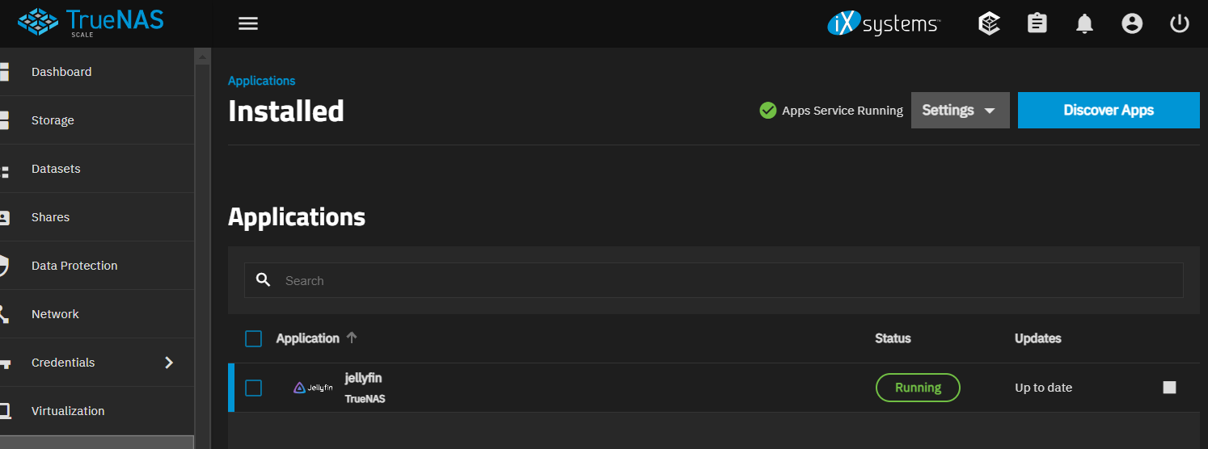Check the select-all applications checkbox
Viewport: 1208px width, 449px height.
253,338
